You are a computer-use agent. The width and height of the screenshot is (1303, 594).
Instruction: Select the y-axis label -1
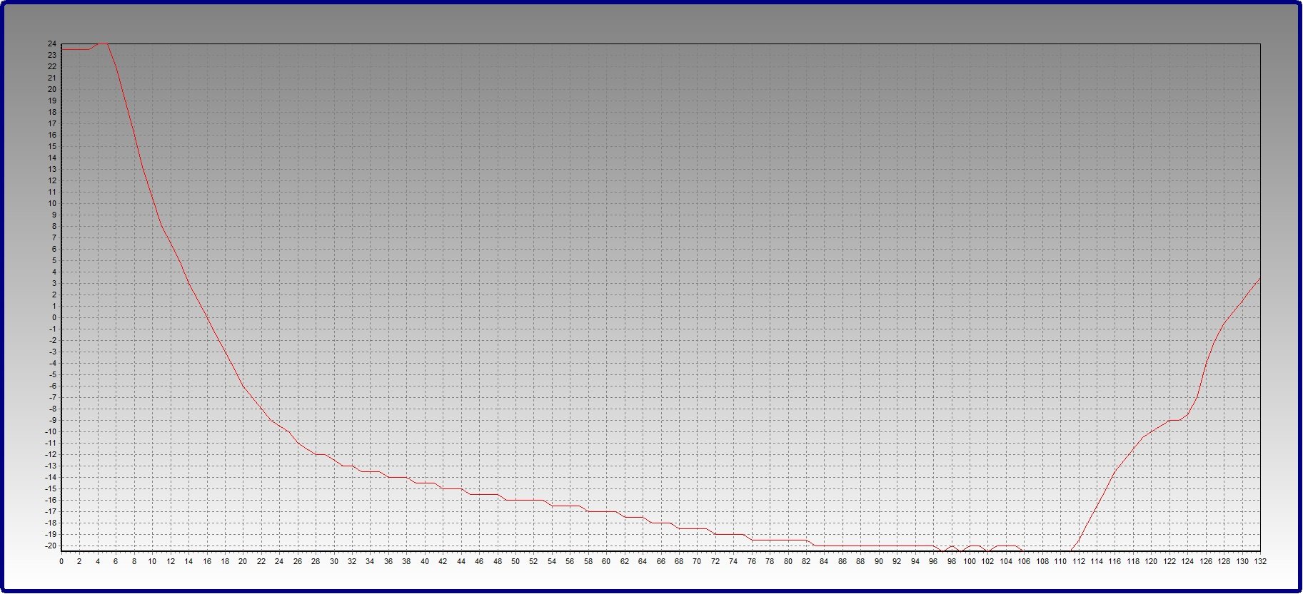tap(53, 329)
